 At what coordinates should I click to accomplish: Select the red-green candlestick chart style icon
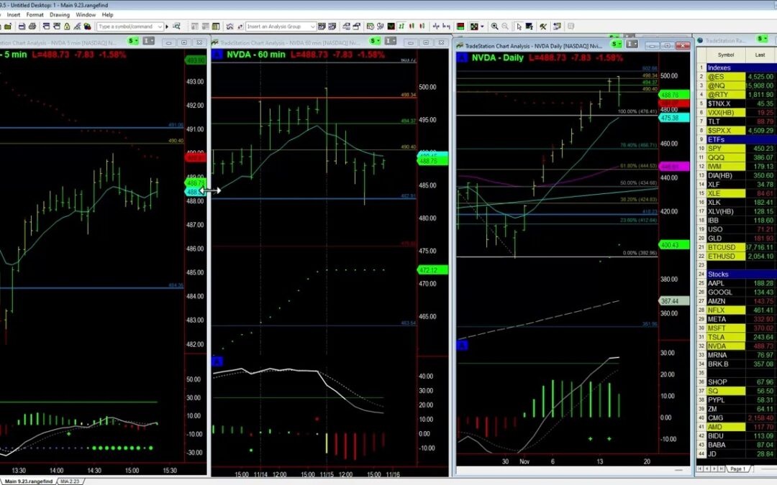point(412,27)
